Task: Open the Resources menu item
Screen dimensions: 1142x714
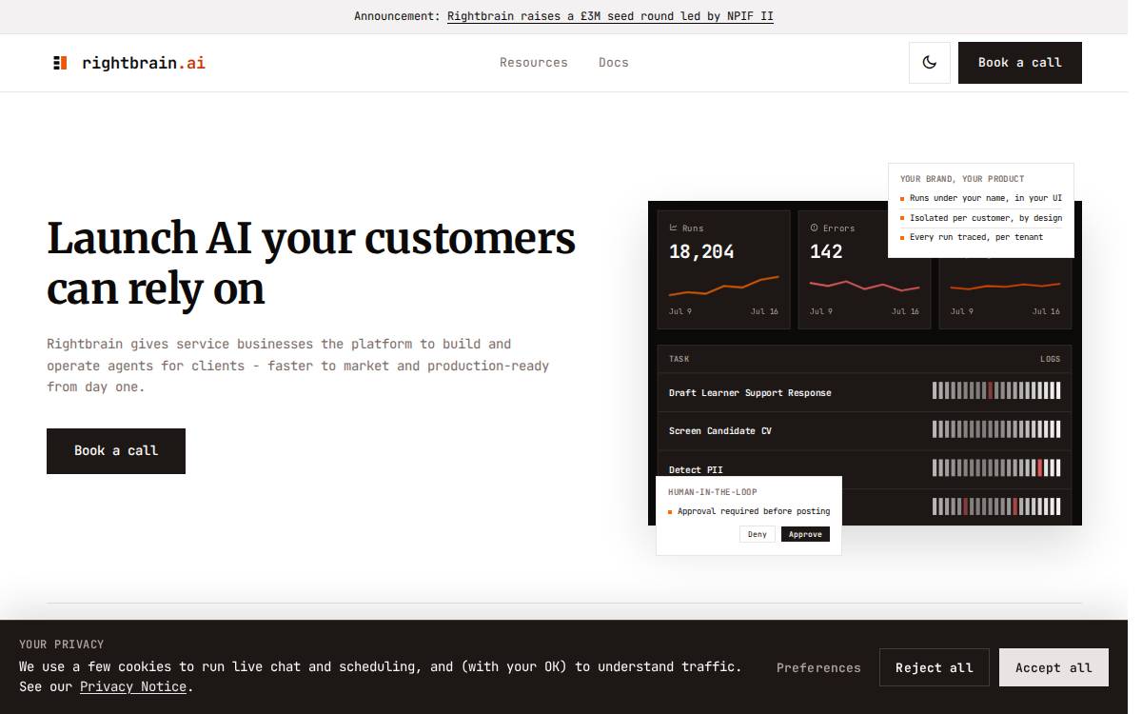Action: point(534,63)
